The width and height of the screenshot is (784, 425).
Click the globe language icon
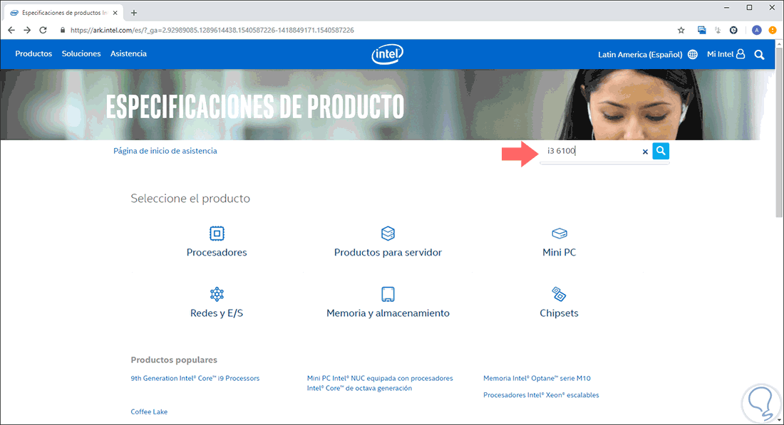tap(693, 54)
